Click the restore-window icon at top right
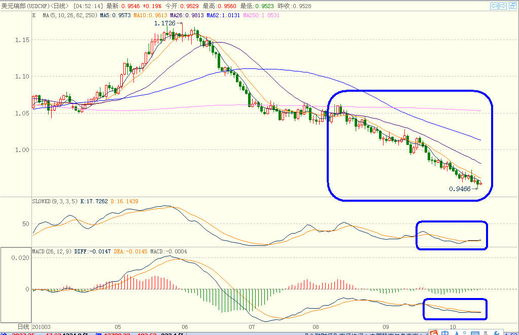The height and width of the screenshot is (335, 519). coord(513,6)
